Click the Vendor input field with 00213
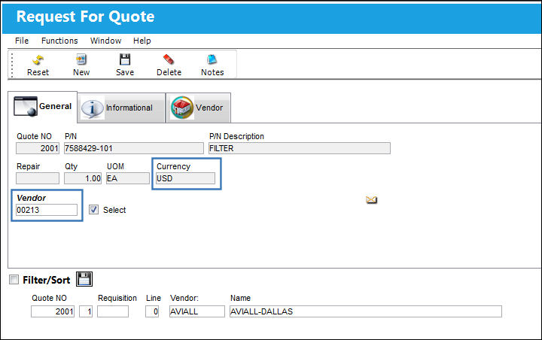Screen dimensions: 542x340 click(47, 210)
